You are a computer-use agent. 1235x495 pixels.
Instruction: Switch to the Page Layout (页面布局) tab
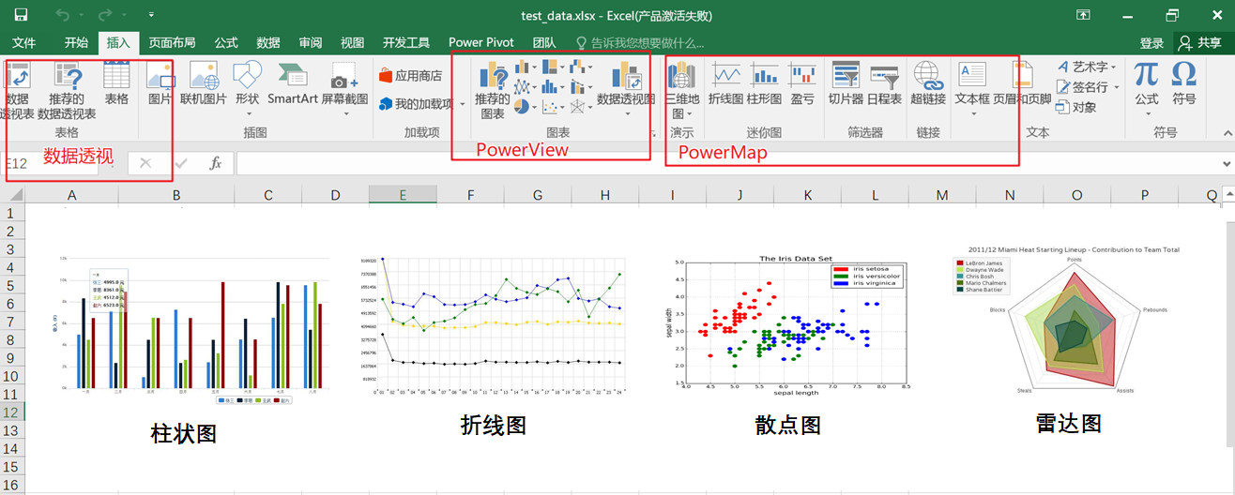[x=173, y=43]
